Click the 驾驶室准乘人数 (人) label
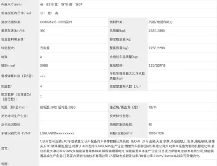 coord(125,86)
